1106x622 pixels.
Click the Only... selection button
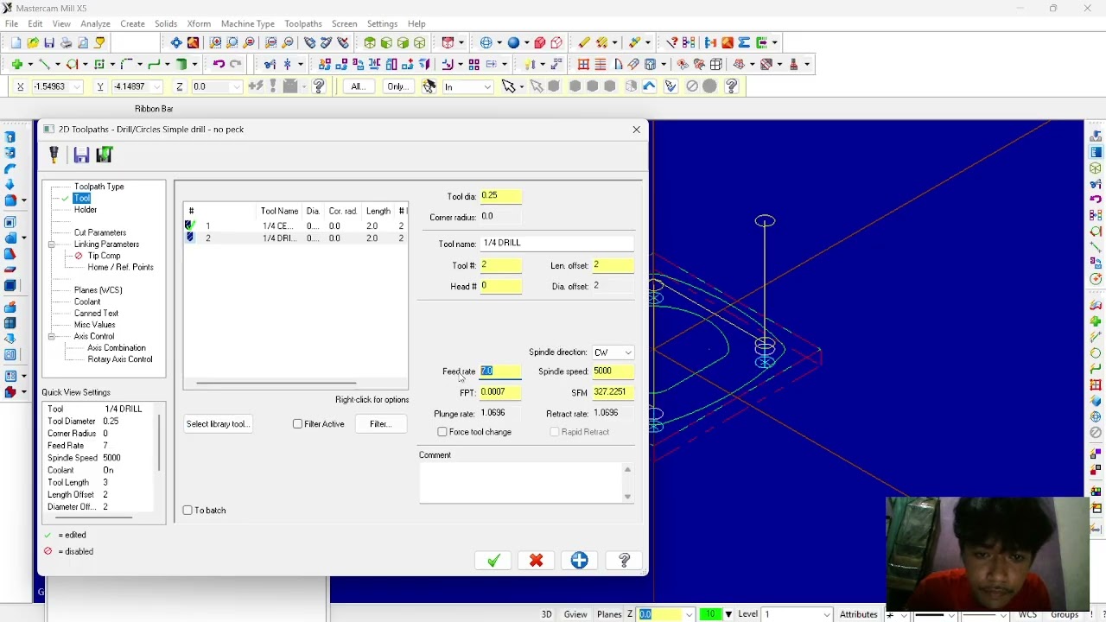pyautogui.click(x=397, y=86)
